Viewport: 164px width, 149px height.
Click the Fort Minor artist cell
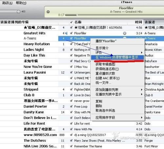point(151,146)
